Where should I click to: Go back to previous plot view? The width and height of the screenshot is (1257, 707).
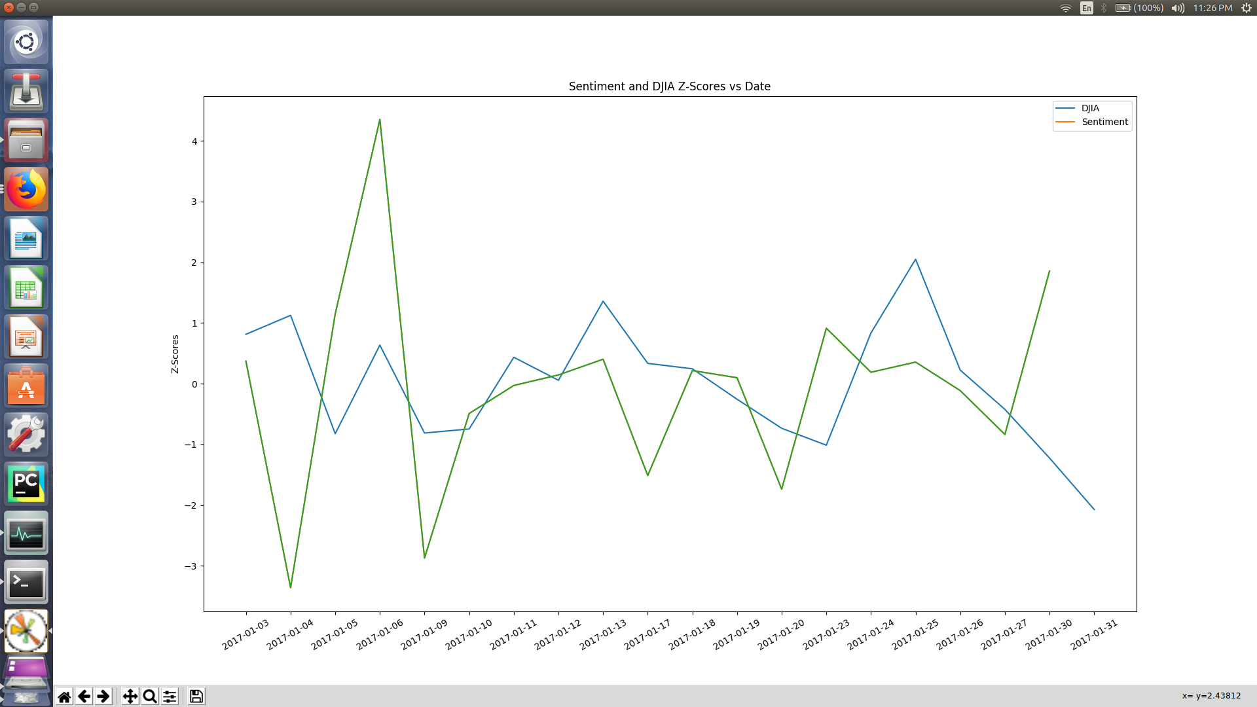tap(84, 697)
